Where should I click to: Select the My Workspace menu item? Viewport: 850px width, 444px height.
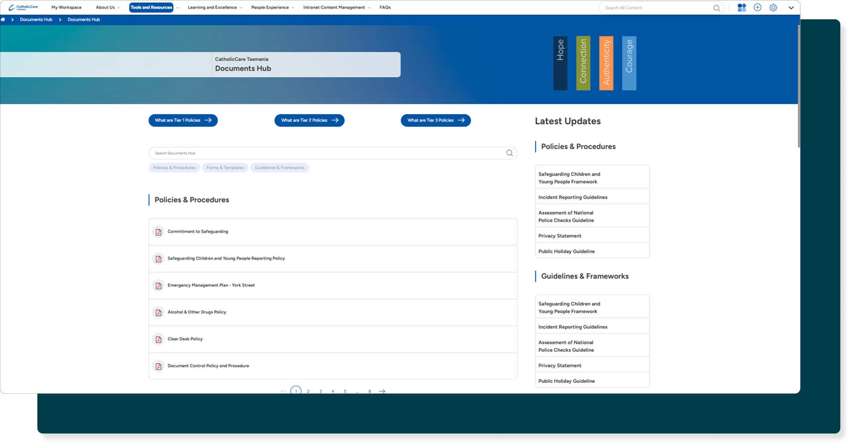(66, 8)
